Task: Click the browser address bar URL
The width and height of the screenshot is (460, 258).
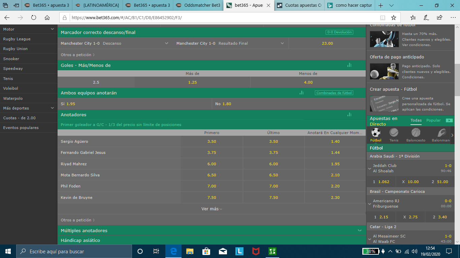Action: click(x=127, y=17)
